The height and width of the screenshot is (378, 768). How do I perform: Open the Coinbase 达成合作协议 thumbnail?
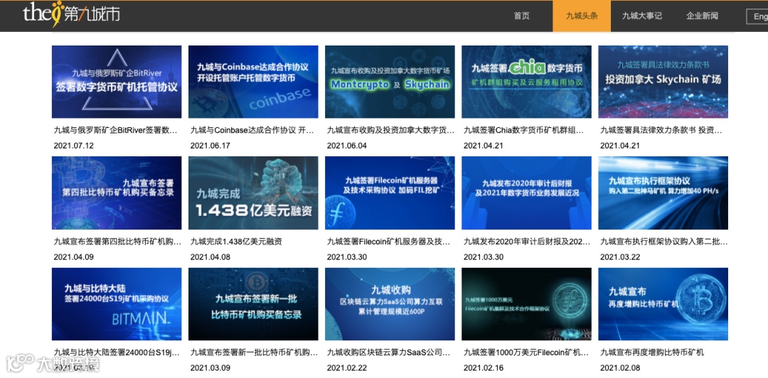[x=253, y=82]
